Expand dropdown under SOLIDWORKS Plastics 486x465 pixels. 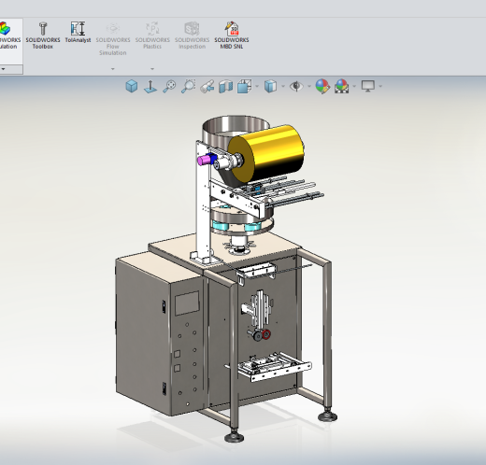coord(152,69)
